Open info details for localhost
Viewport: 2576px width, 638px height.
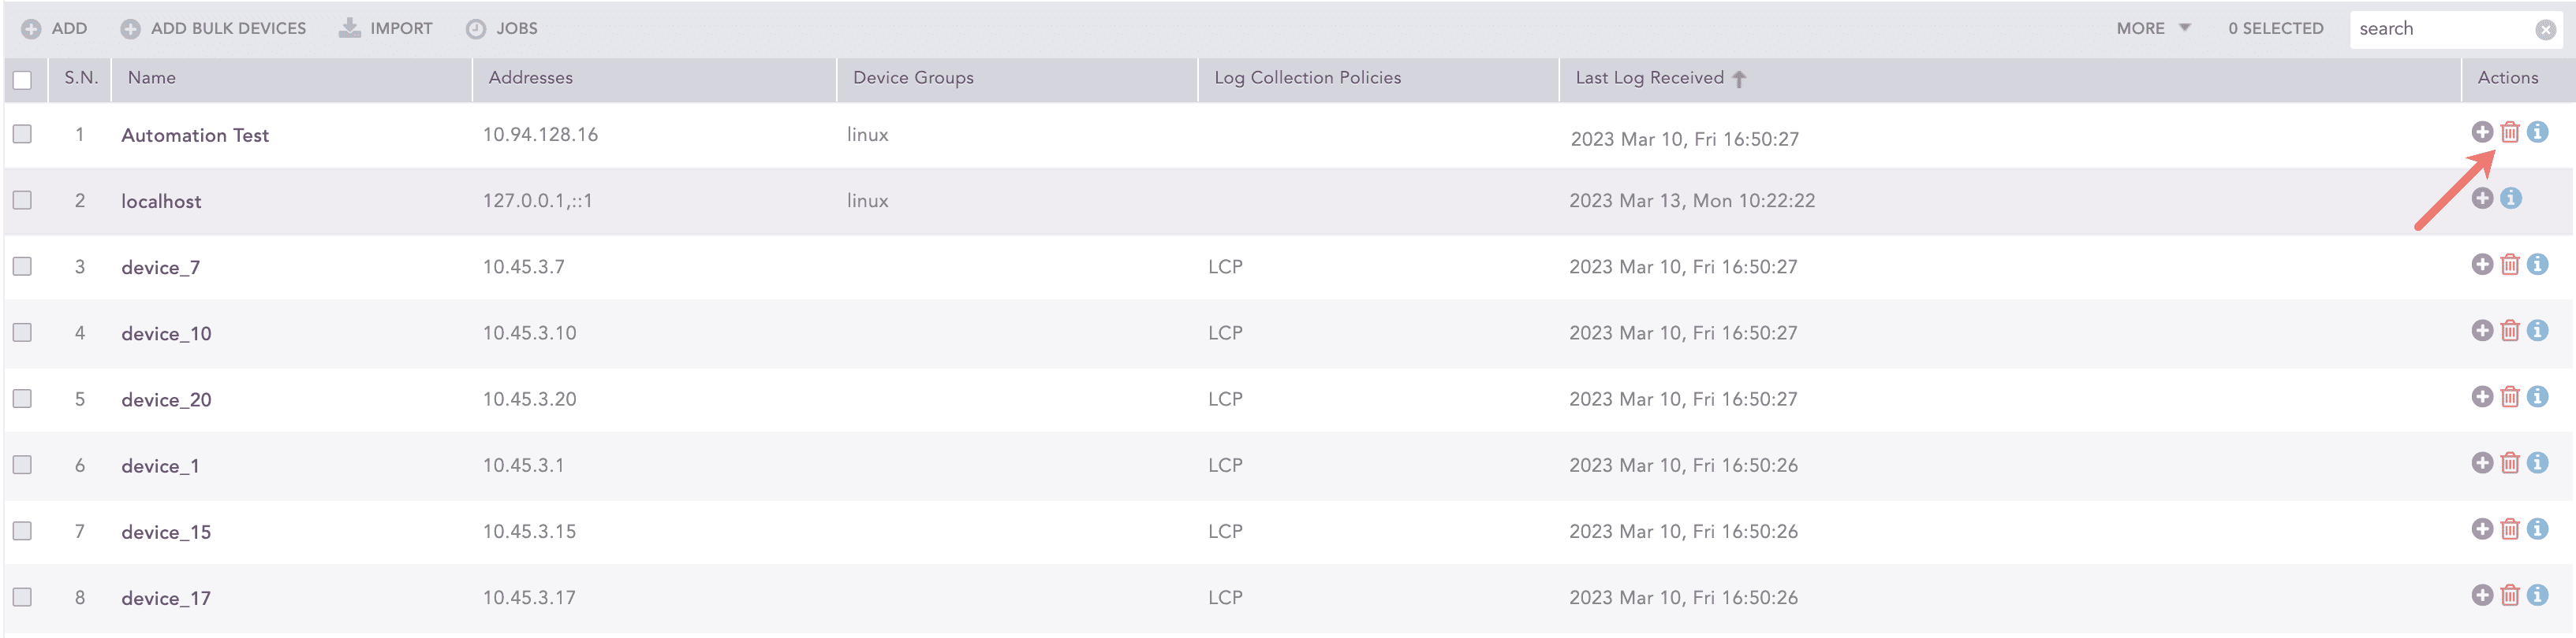(x=2511, y=198)
